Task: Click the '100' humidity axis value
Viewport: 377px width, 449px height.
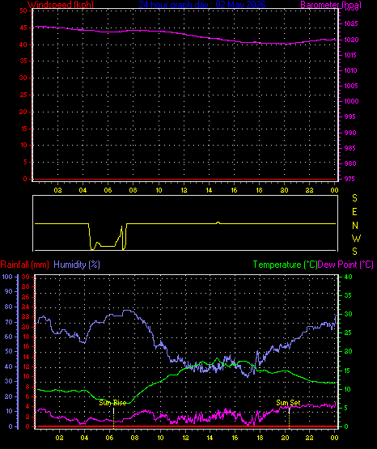Action: point(7,277)
